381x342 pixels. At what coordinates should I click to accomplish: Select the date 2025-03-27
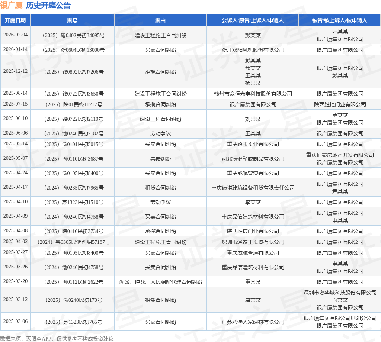tap(15, 252)
